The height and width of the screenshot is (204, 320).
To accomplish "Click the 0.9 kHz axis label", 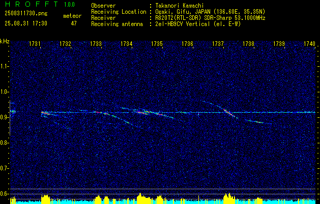I will (x=4, y=117).
